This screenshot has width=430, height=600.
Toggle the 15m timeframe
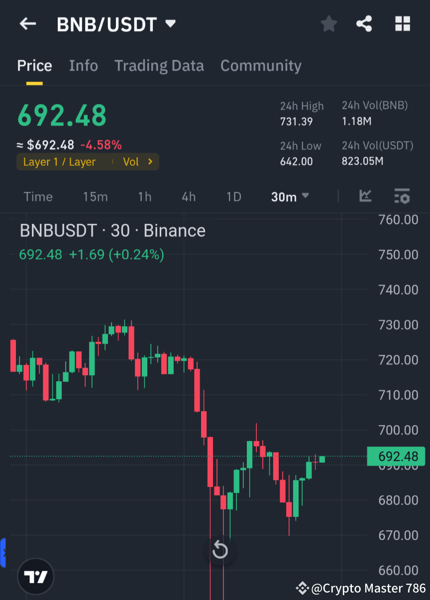point(95,196)
